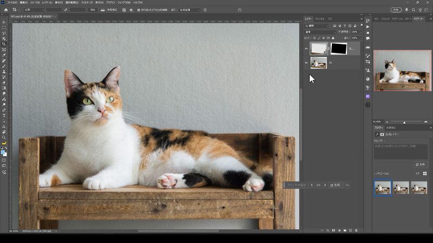This screenshot has width=433, height=243.
Task: Open the layer blend mode dropdown
Action: 320,32
